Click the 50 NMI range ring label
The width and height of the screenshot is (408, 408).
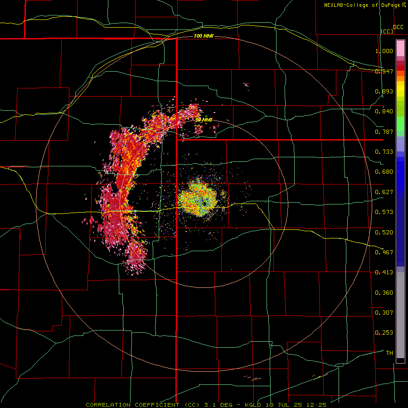tap(204, 120)
